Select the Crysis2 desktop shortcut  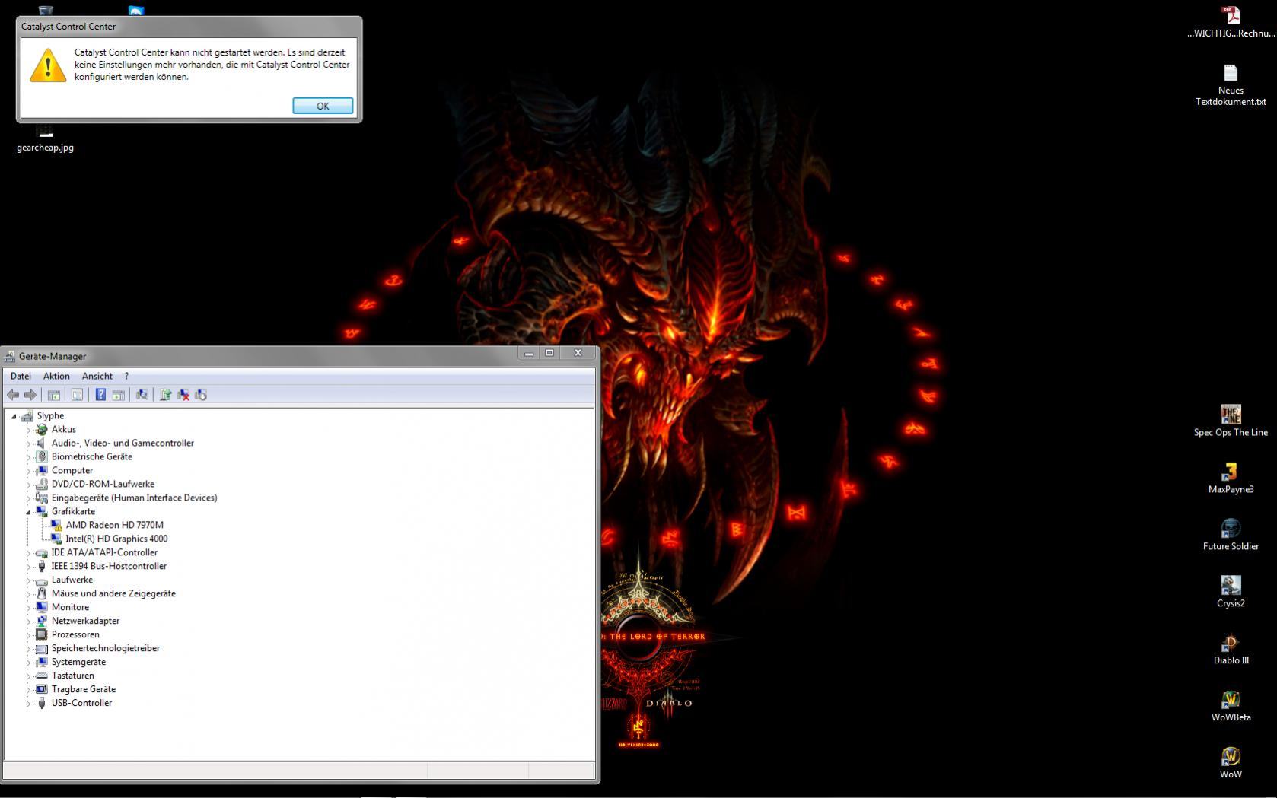pyautogui.click(x=1231, y=592)
